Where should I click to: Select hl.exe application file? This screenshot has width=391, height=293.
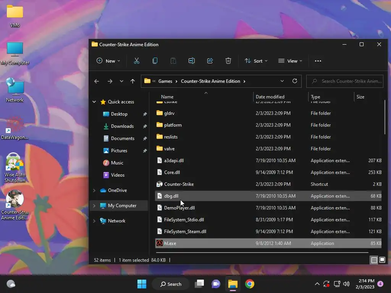click(268, 243)
